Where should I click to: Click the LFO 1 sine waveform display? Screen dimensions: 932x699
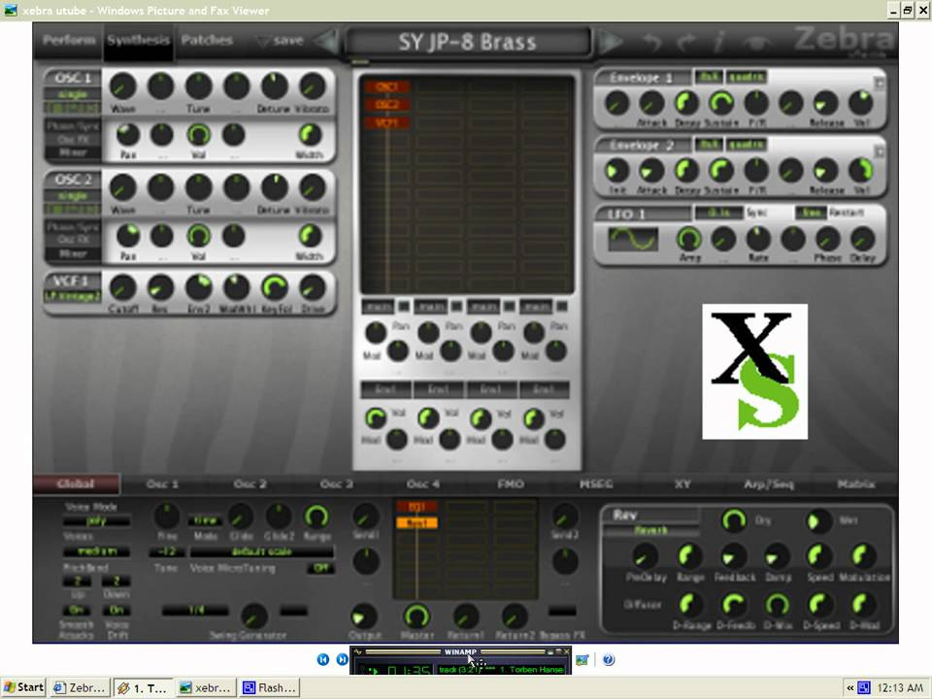[633, 239]
